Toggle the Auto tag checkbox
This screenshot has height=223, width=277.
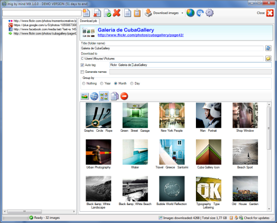[82, 65]
